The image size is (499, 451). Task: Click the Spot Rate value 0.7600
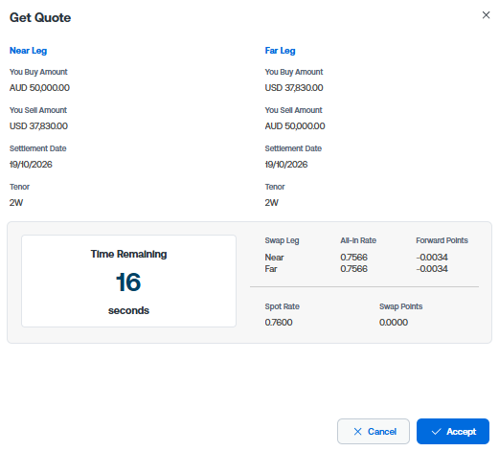tap(279, 323)
